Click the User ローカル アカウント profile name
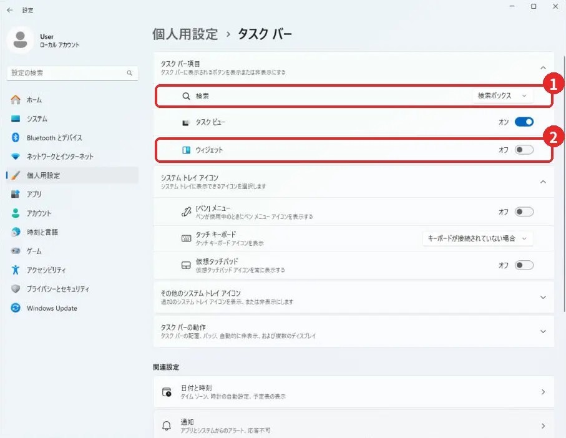The width and height of the screenshot is (566, 438). pos(59,41)
